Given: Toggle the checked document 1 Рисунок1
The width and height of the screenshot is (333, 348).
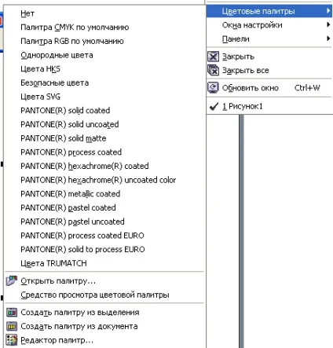Looking at the screenshot, I should (269, 106).
